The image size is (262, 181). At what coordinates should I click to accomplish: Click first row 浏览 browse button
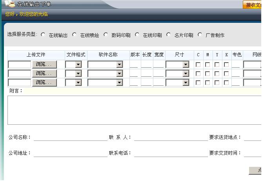point(44,65)
